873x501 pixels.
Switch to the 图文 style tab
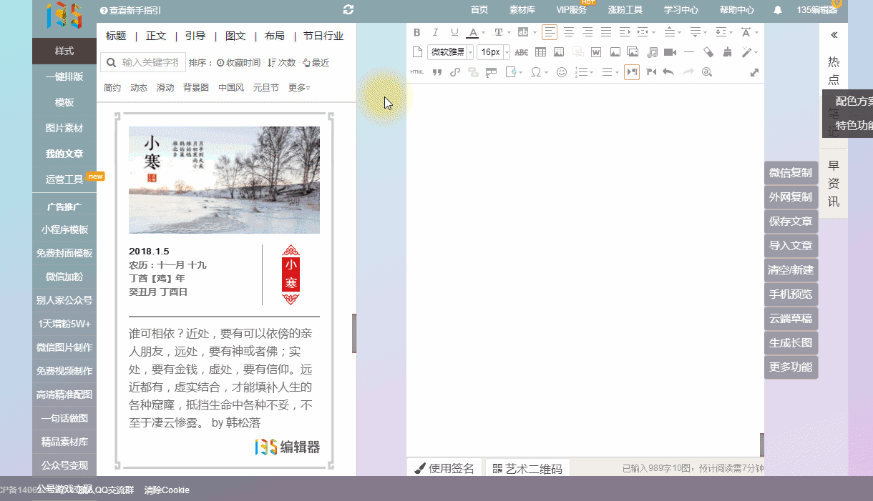pos(235,36)
